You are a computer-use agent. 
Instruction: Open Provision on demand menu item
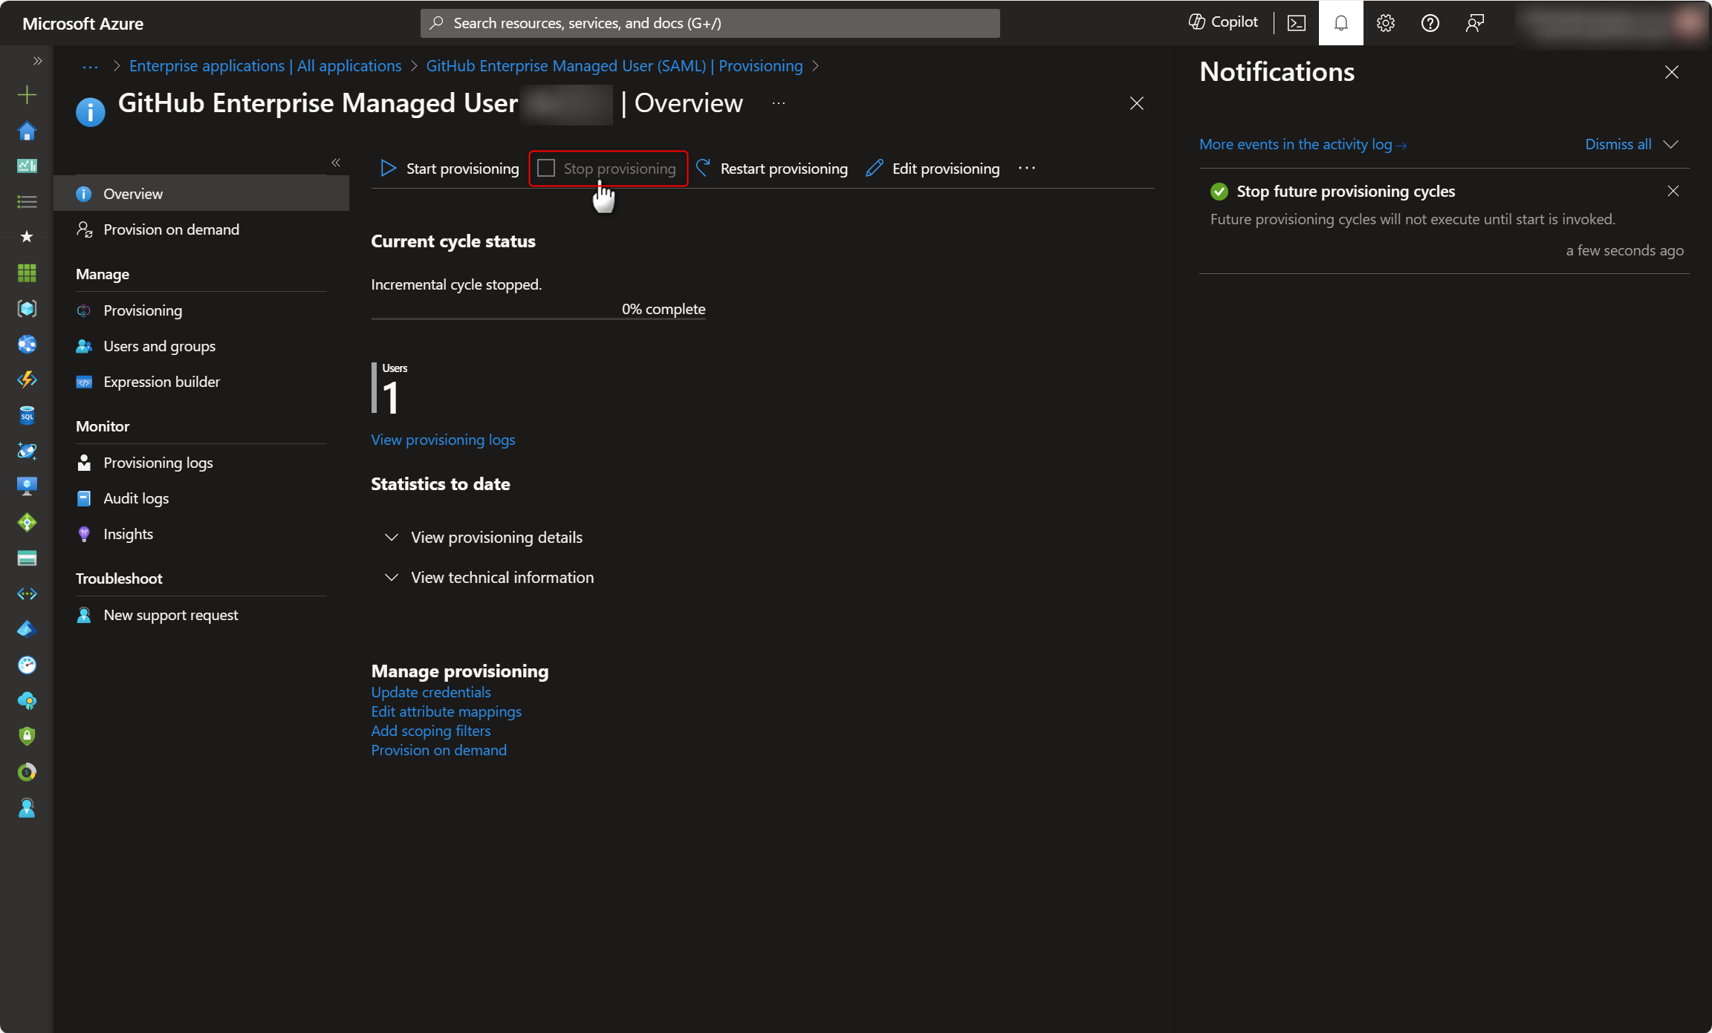(171, 229)
